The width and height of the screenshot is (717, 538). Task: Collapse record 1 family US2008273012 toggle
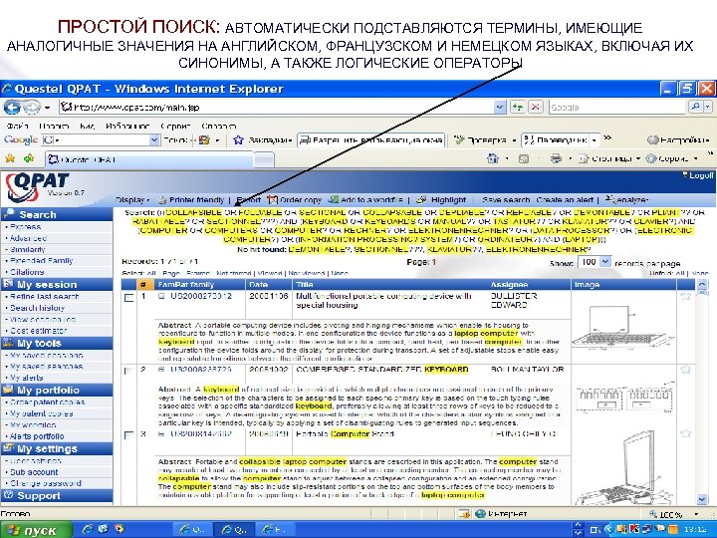(161, 297)
